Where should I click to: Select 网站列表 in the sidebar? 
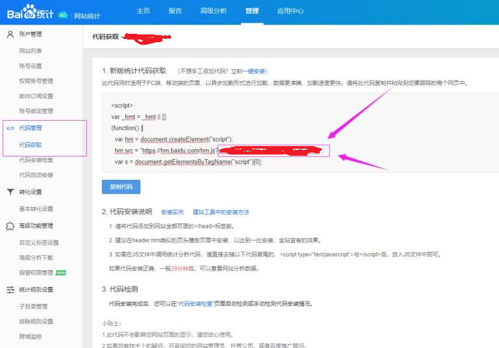point(31,51)
